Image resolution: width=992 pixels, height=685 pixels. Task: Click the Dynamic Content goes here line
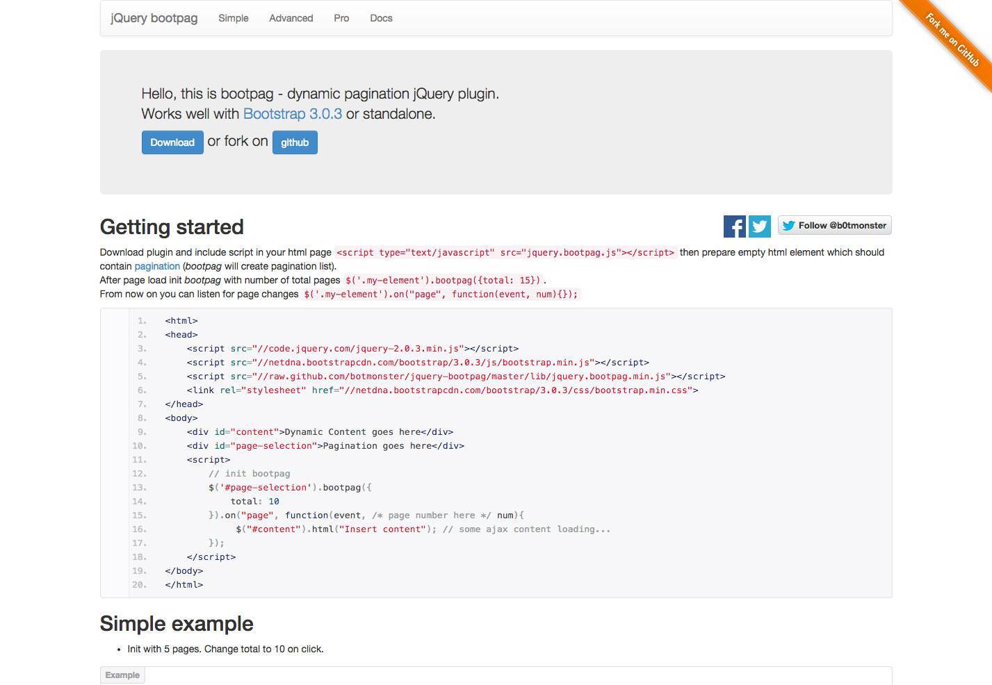point(320,432)
